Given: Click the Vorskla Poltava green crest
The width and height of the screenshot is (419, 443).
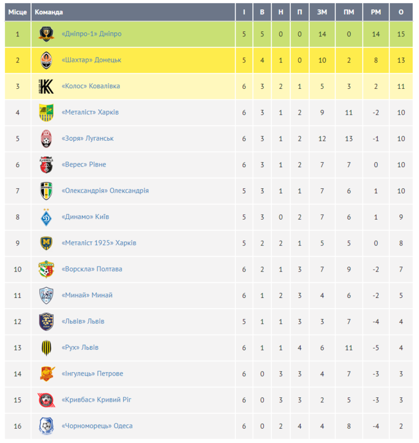Looking at the screenshot, I should (46, 269).
